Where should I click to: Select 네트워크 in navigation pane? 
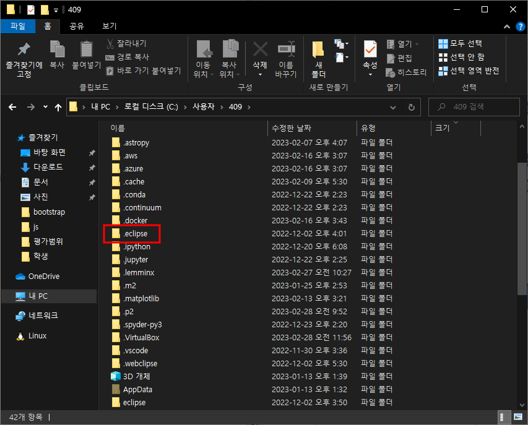point(43,316)
